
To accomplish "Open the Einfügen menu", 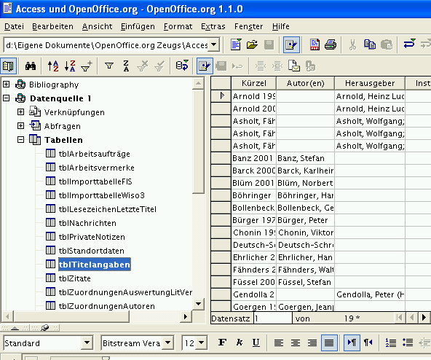I will tap(138, 26).
